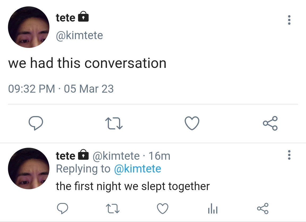Viewport: 306px width, 222px height.
Task: Open more options for main tweet
Action: pos(289,20)
